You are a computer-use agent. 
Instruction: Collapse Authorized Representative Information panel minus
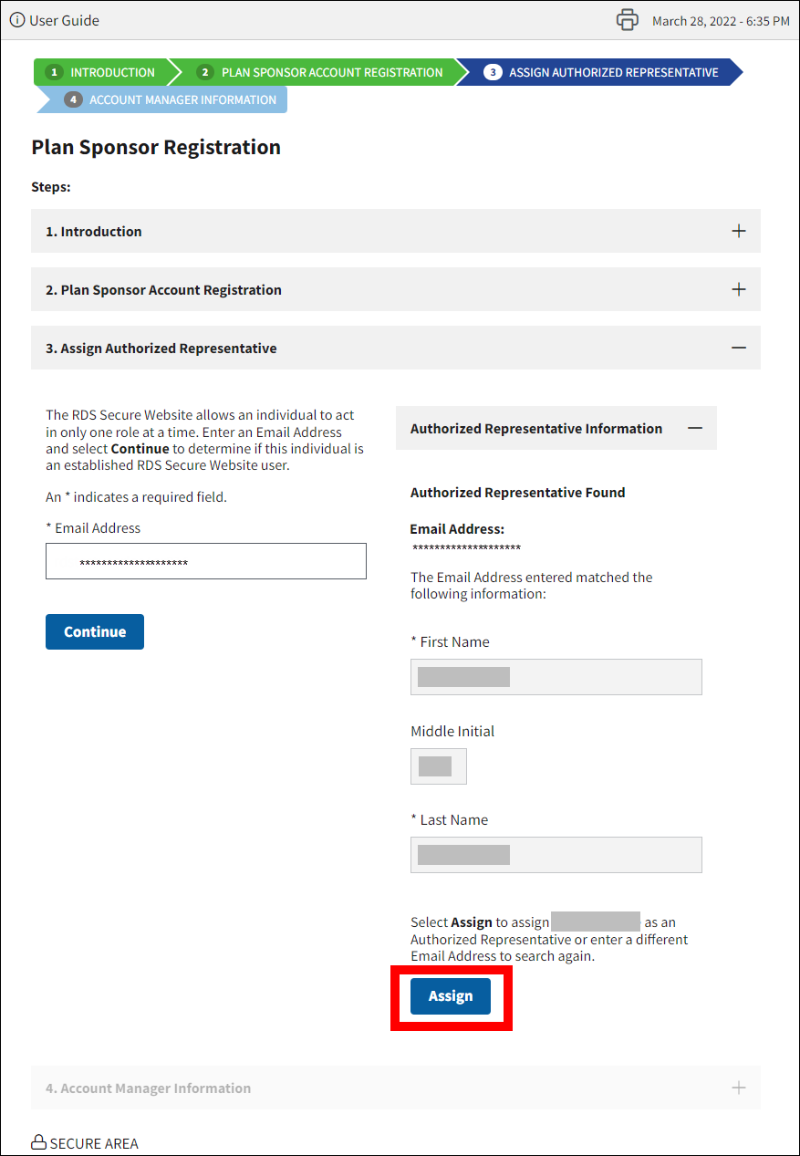(x=695, y=428)
